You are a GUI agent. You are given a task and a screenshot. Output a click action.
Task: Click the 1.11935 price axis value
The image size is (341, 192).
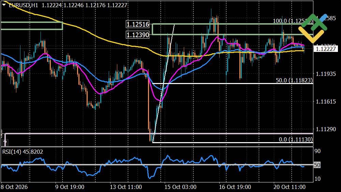(x=326, y=74)
